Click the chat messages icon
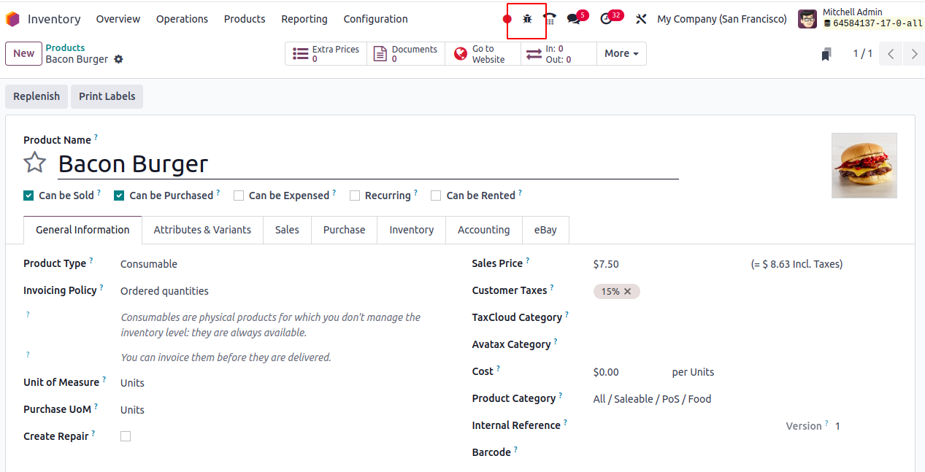 click(x=574, y=19)
